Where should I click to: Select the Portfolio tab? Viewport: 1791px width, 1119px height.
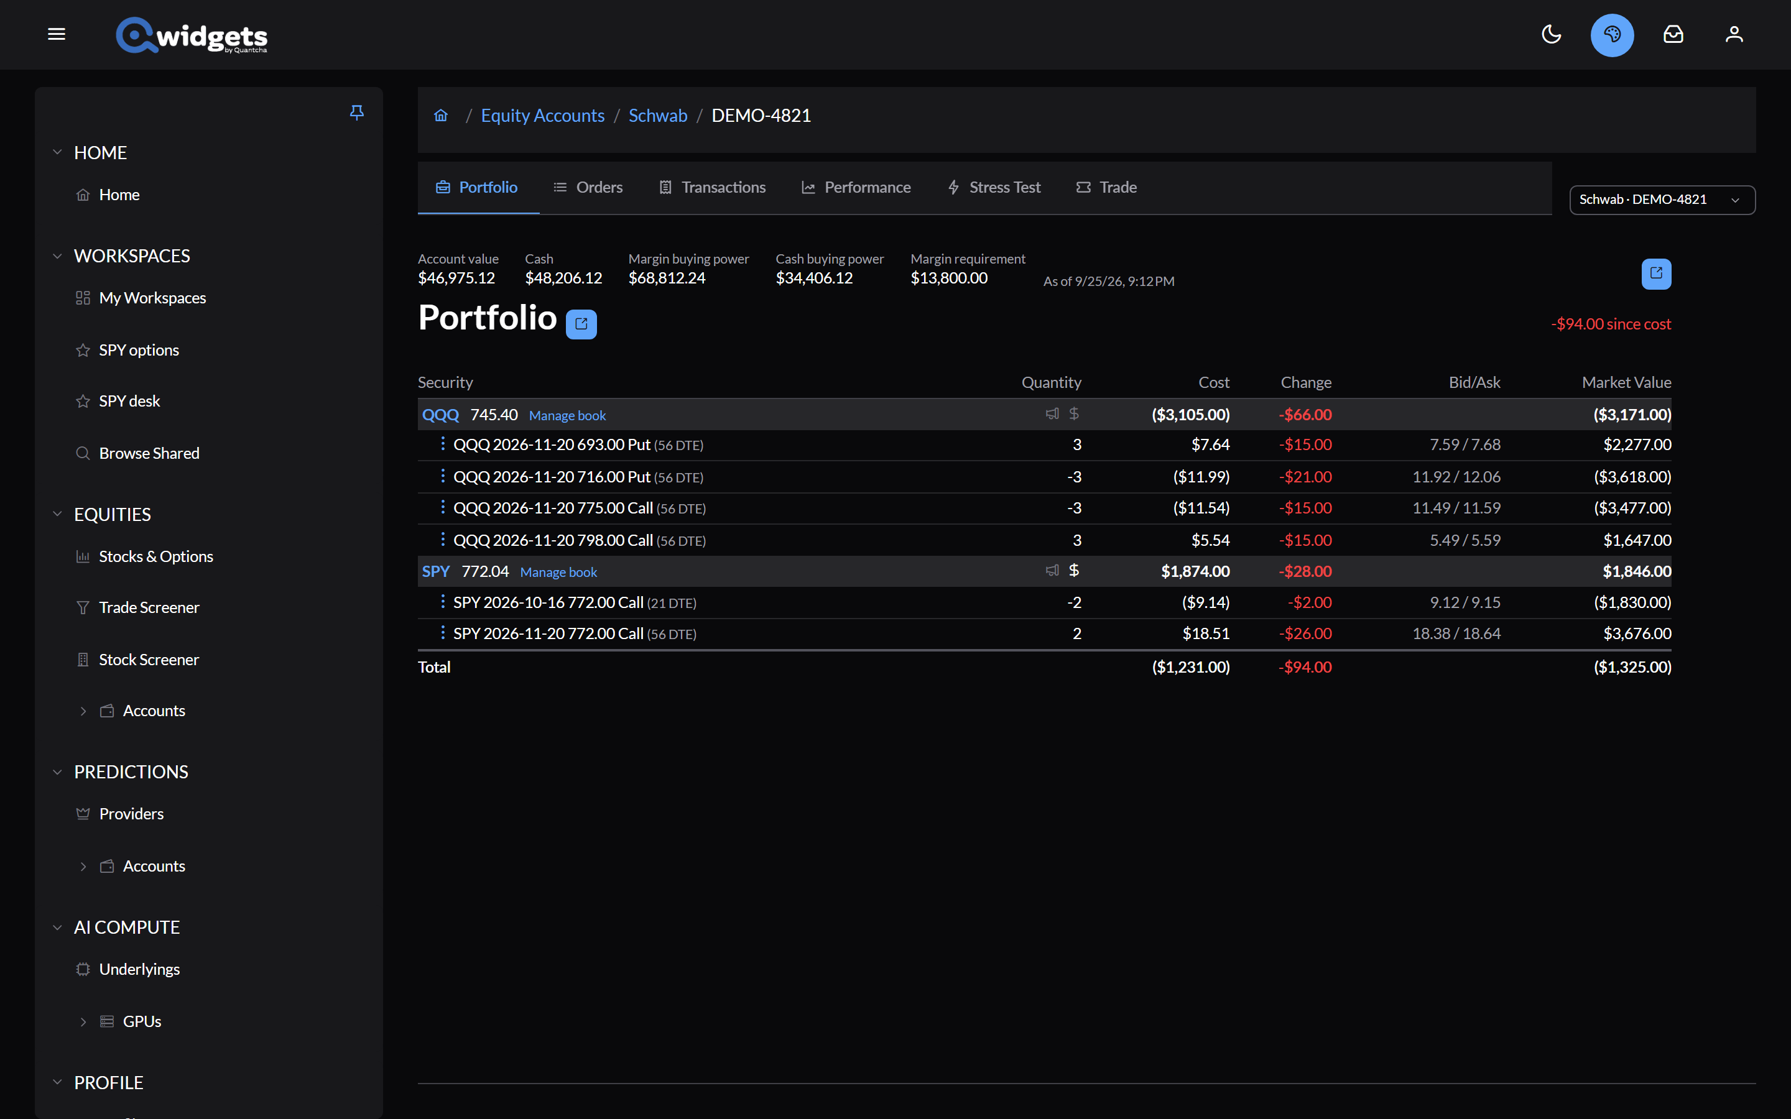[478, 187]
